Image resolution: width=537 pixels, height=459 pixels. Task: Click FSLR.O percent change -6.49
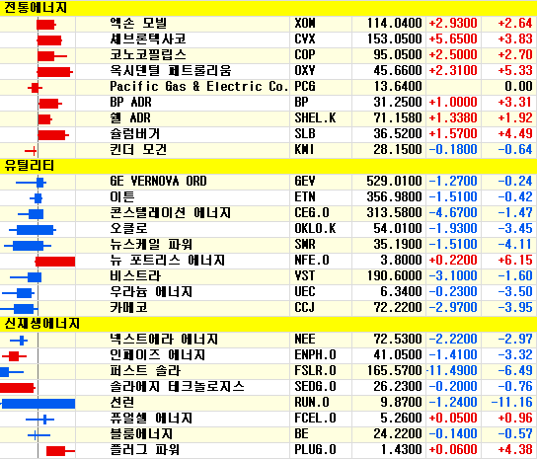click(514, 370)
